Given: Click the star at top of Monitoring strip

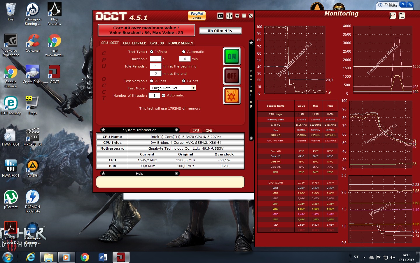Looking at the screenshot, I should coord(251,43).
